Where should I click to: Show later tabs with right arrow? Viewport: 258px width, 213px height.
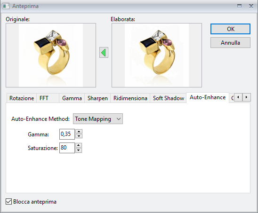[x=247, y=97]
